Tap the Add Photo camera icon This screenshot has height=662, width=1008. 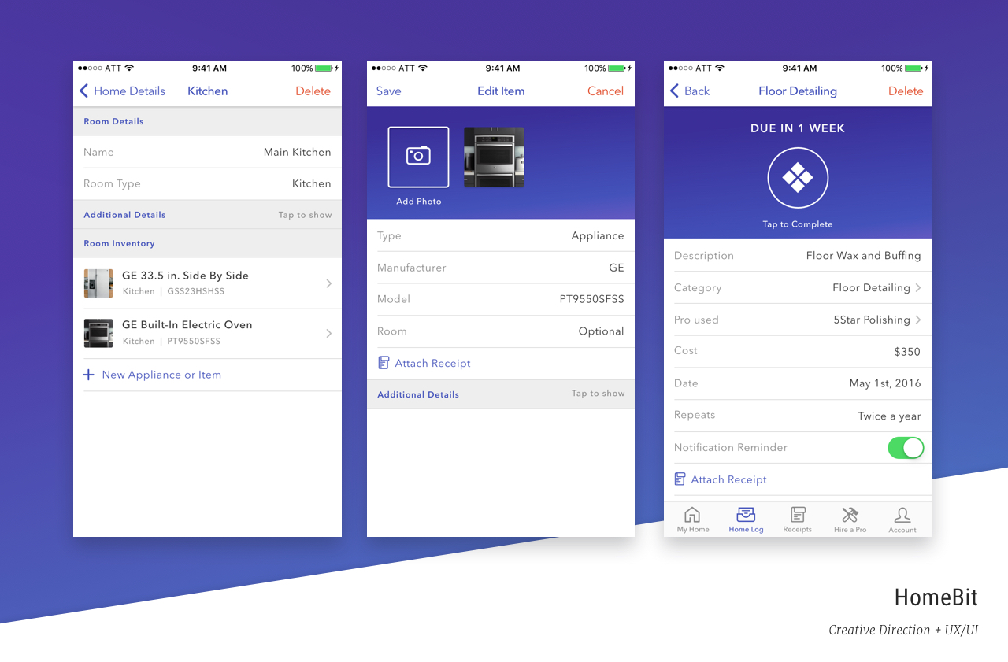click(x=418, y=157)
